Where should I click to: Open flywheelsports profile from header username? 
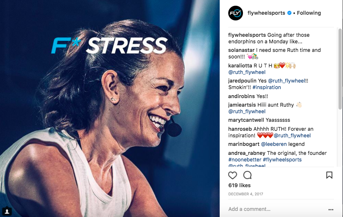266,13
